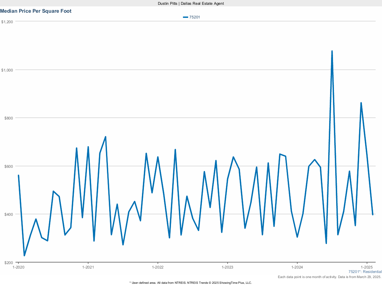Select the final data point at chart's right end
382x286 pixels.
coord(373,214)
